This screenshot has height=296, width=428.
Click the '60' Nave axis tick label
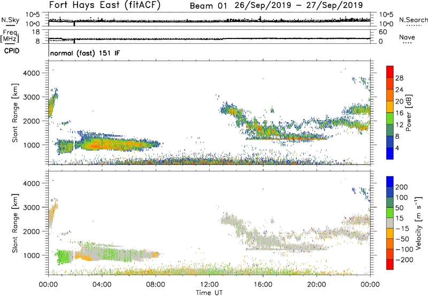point(383,32)
